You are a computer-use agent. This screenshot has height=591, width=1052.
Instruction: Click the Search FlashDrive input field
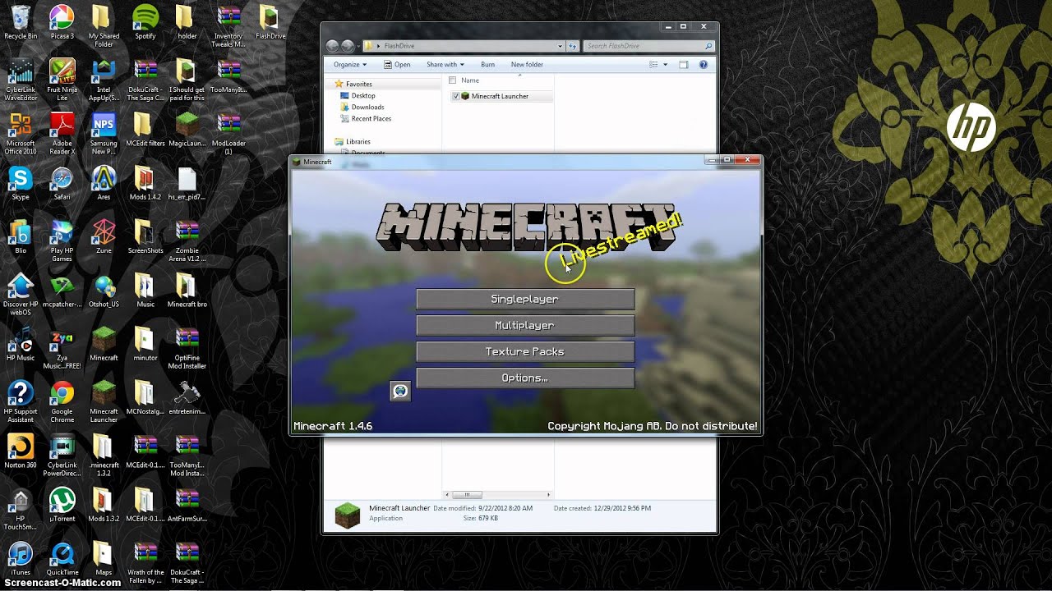pyautogui.click(x=648, y=46)
